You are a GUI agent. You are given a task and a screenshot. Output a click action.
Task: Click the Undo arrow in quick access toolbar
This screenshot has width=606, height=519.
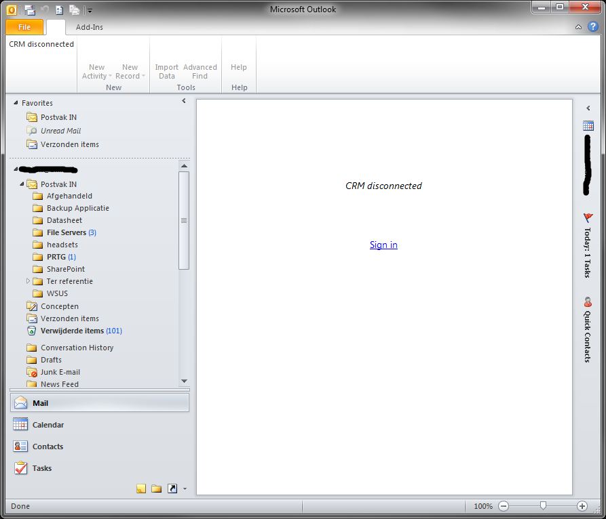tap(44, 9)
